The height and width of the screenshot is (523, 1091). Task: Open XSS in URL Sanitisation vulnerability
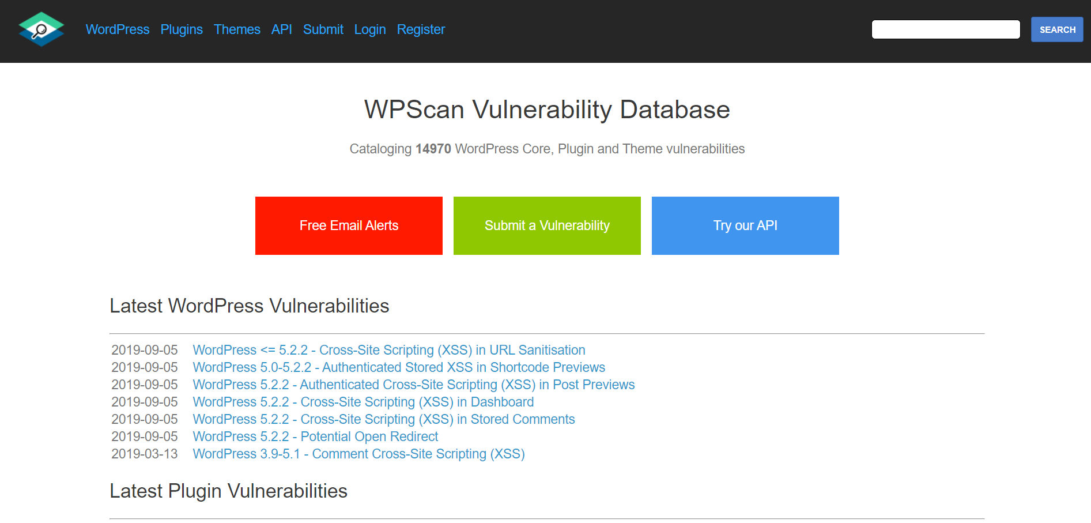click(389, 350)
